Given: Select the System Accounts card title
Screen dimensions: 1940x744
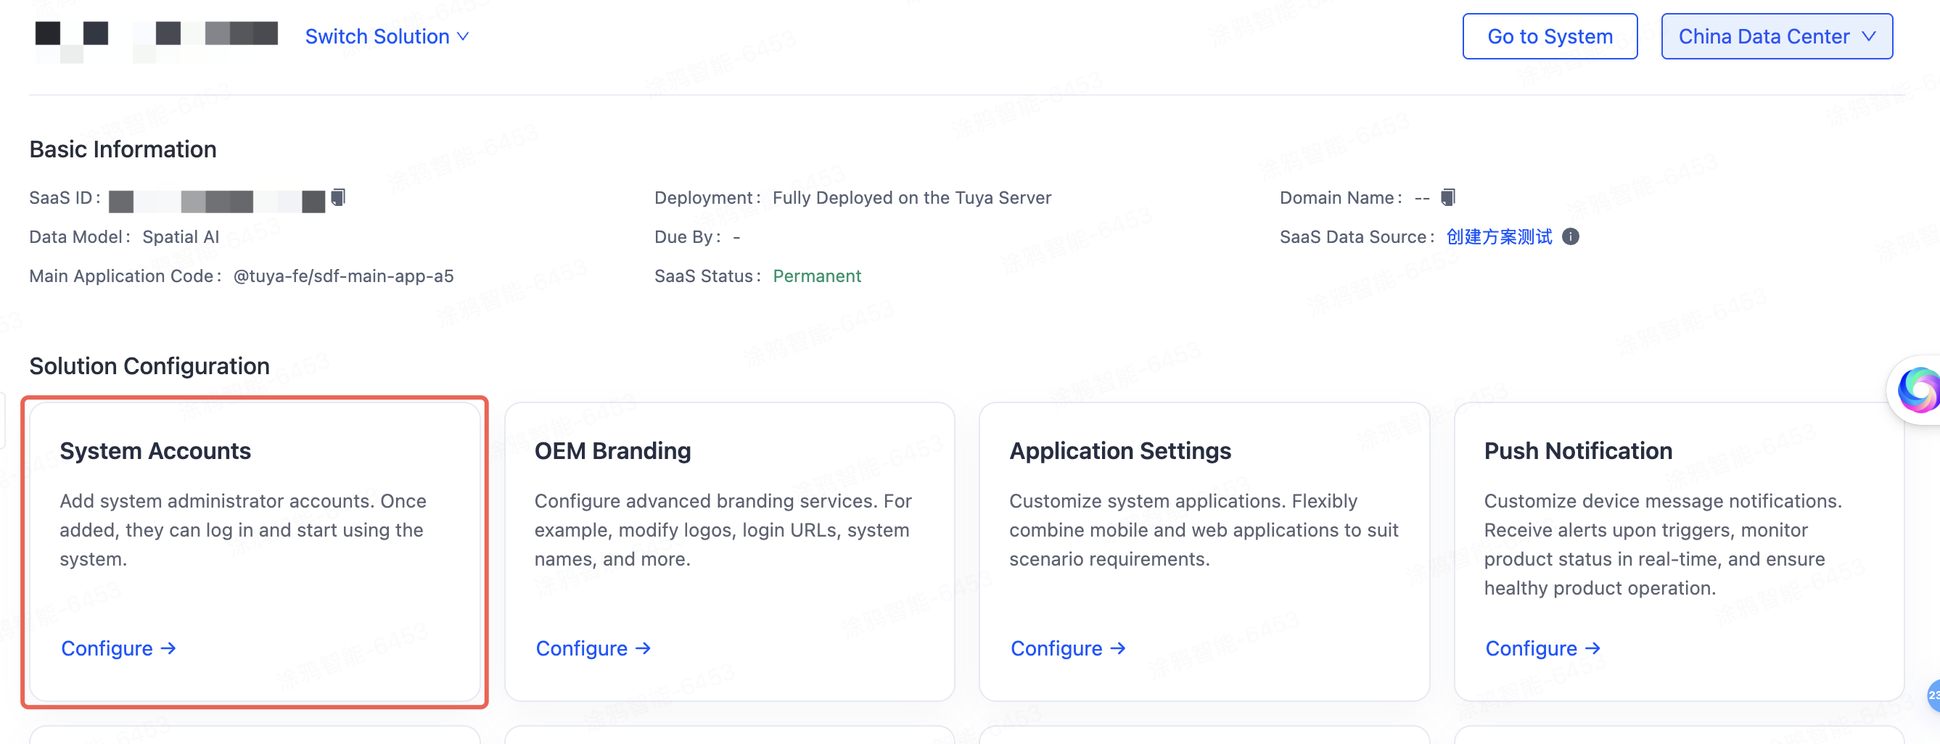Looking at the screenshot, I should click(155, 450).
